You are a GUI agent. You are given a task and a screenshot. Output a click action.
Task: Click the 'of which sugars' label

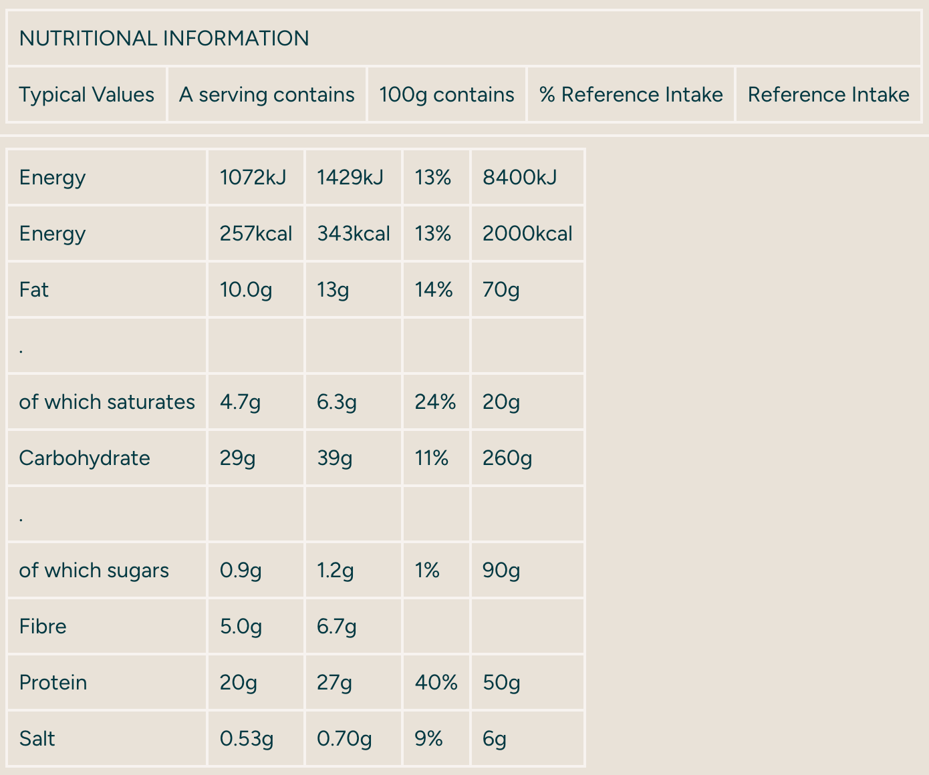[x=94, y=570]
